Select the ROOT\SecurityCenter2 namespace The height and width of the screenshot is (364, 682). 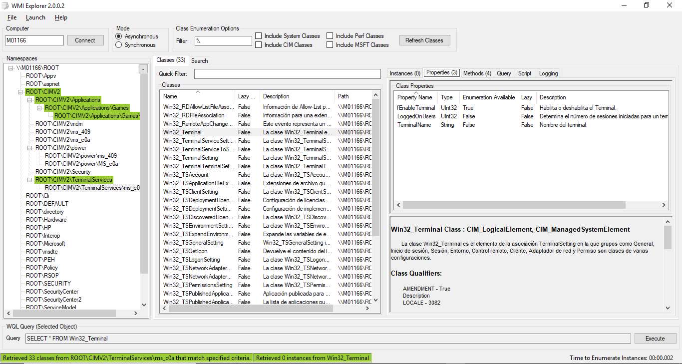pyautogui.click(x=53, y=300)
